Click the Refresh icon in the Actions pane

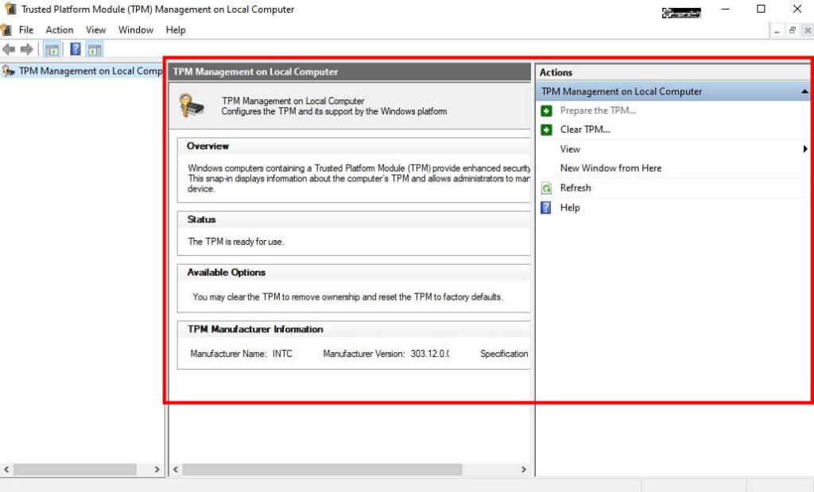pyautogui.click(x=546, y=188)
